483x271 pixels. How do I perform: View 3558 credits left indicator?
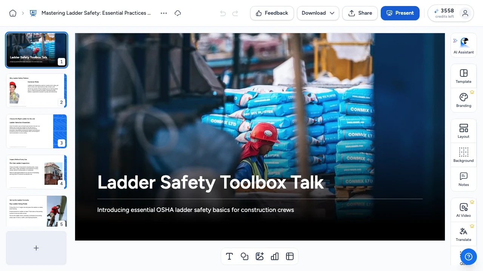point(444,13)
